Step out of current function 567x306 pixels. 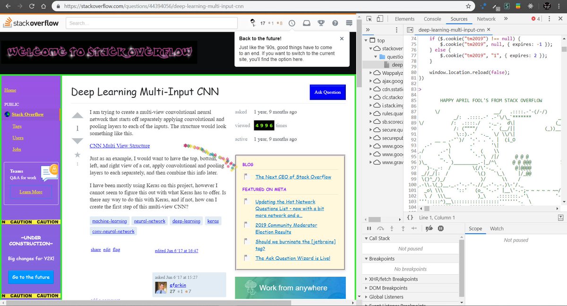403,228
